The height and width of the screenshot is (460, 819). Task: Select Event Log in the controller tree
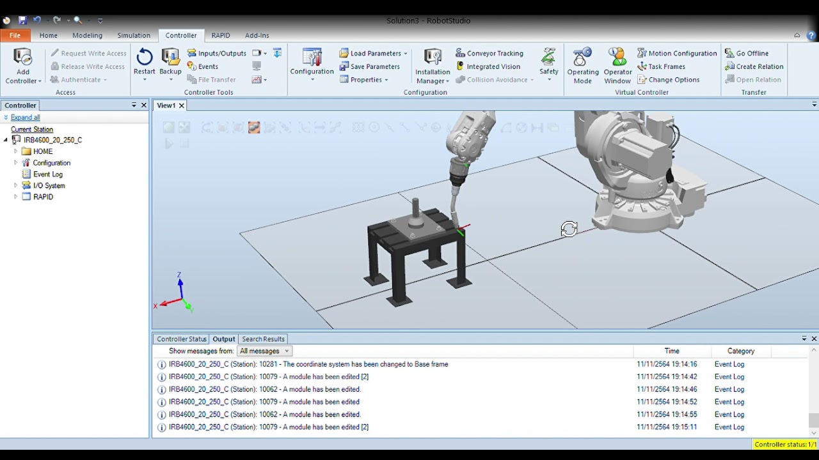point(48,174)
